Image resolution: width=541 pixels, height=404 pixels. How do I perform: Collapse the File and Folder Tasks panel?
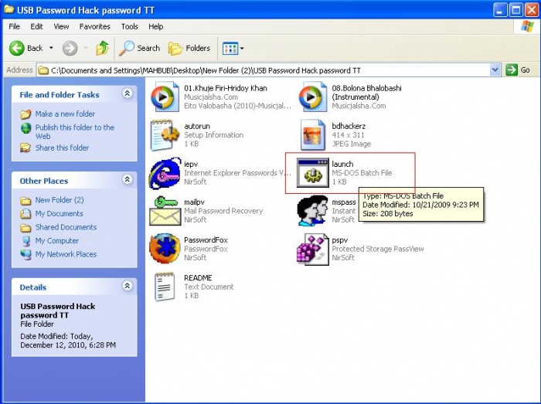click(128, 93)
